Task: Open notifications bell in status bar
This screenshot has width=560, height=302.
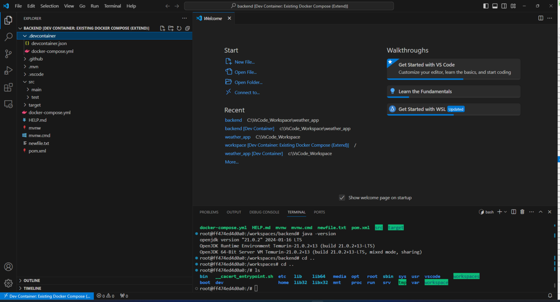Action: tap(550, 296)
